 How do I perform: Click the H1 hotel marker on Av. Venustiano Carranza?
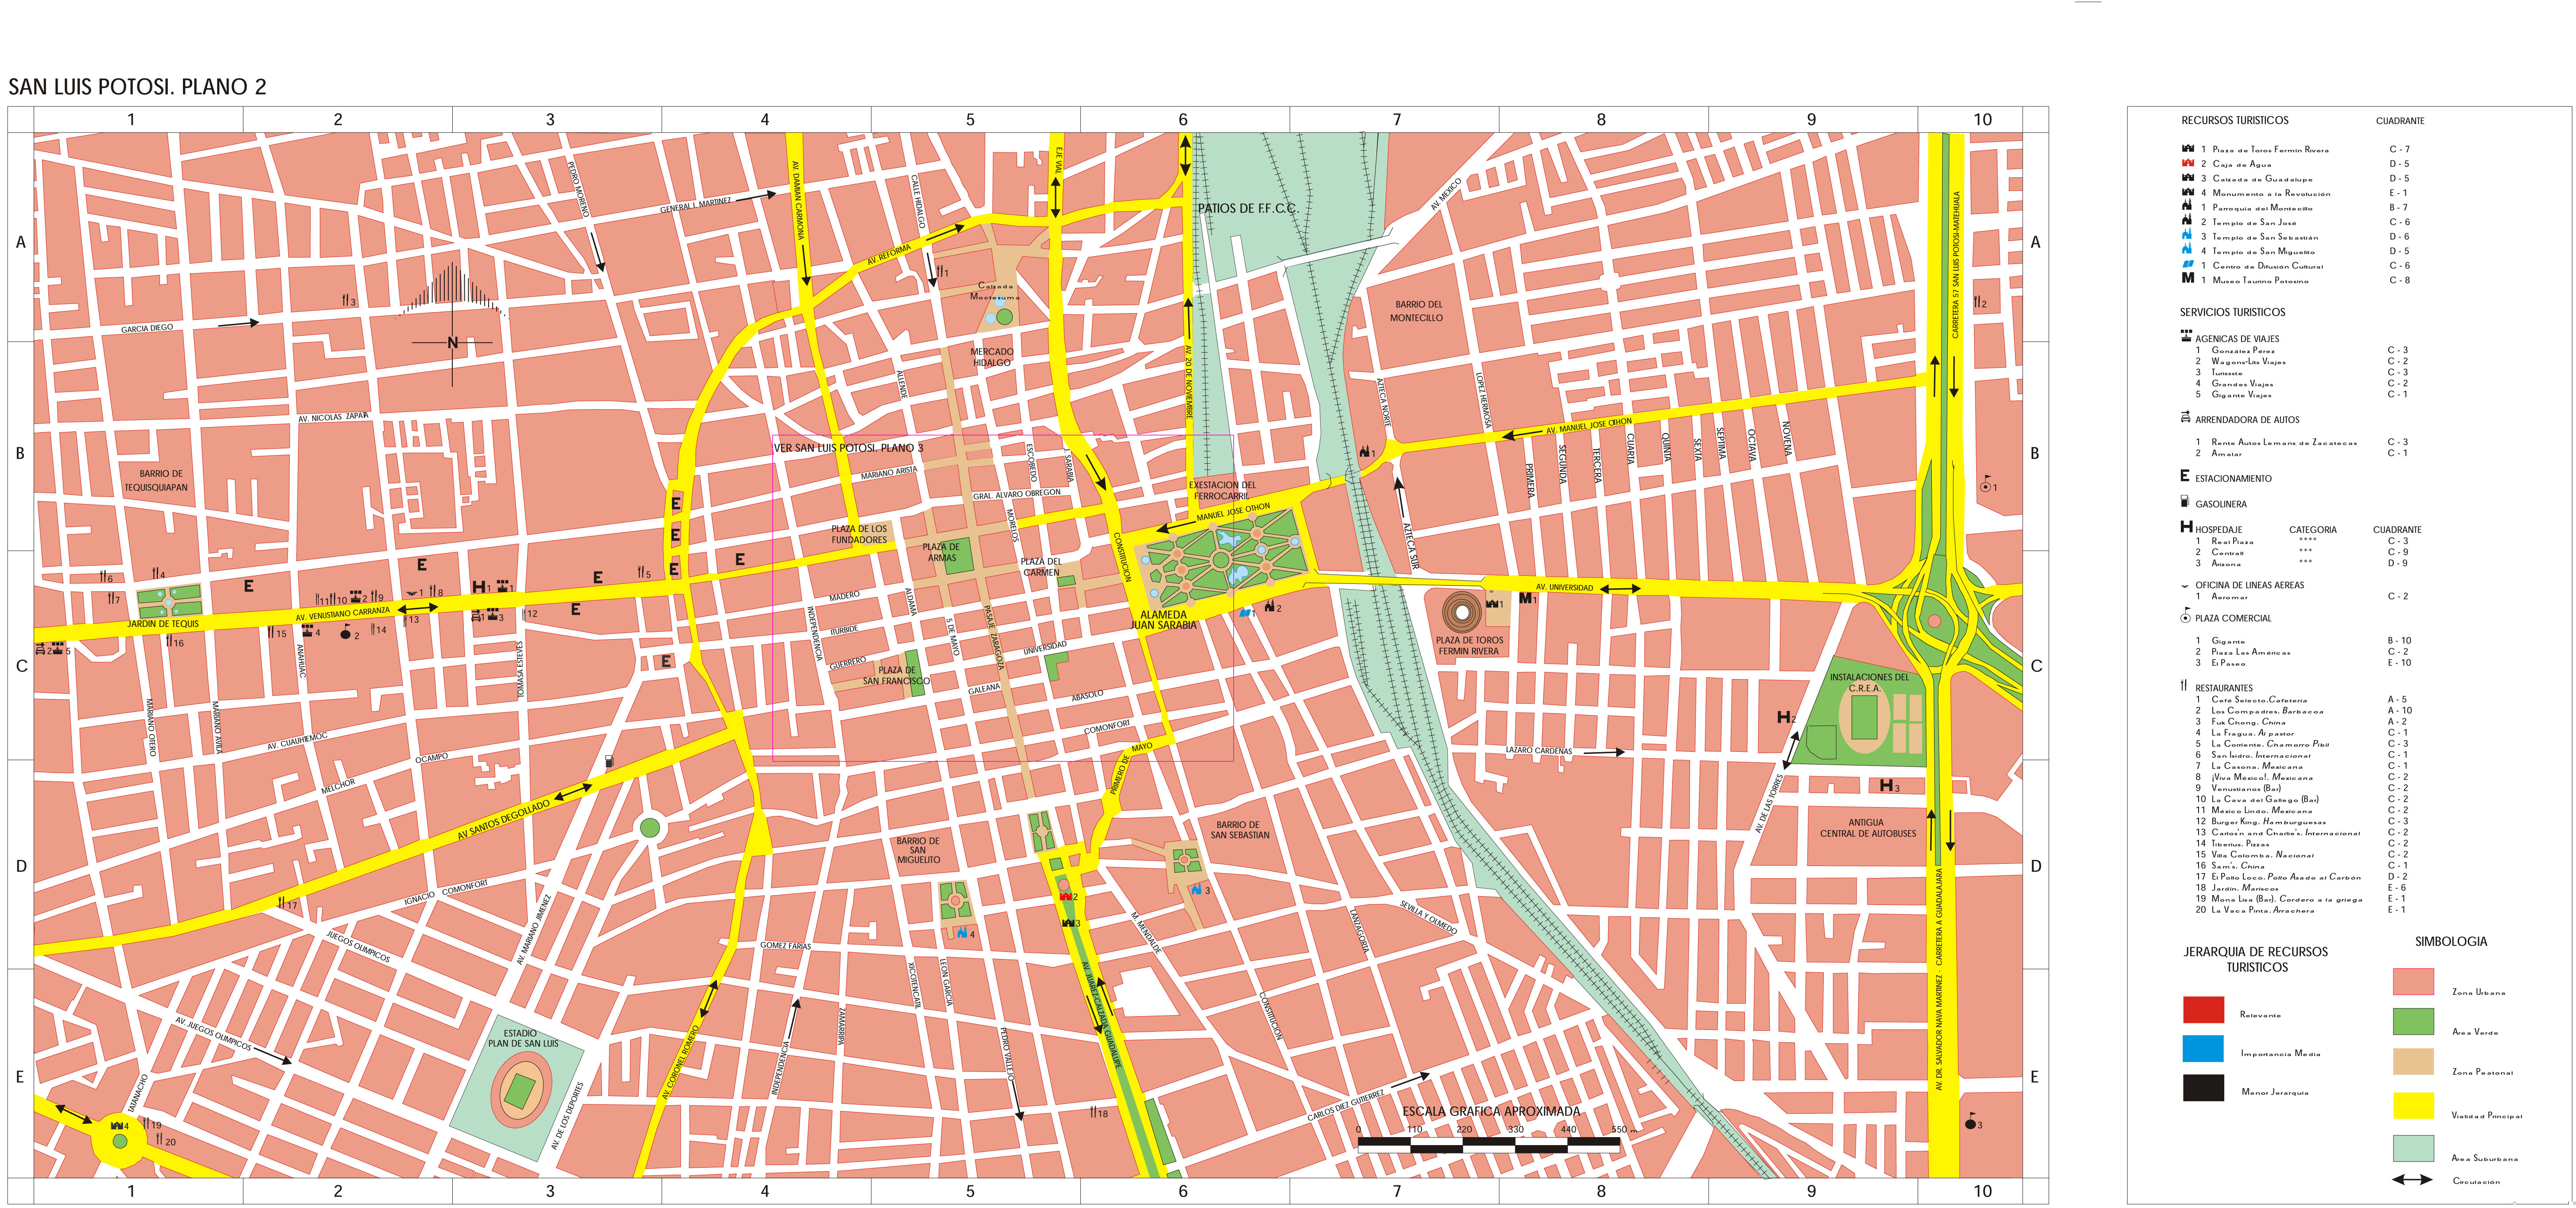pyautogui.click(x=481, y=587)
